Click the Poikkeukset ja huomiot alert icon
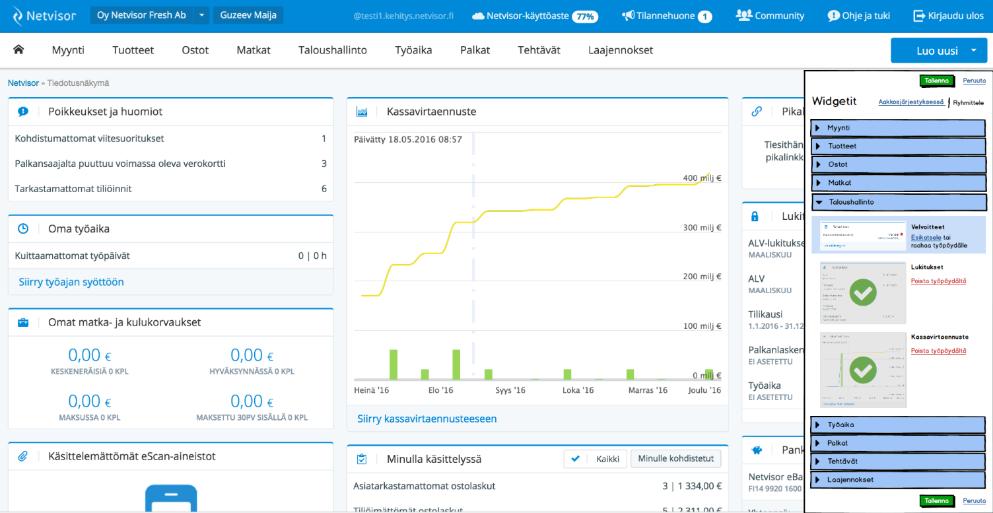Screen dimensions: 993x513 coord(23,112)
